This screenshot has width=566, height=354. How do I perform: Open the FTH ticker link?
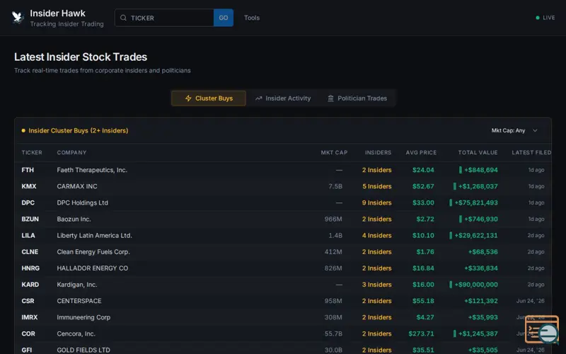coord(28,170)
